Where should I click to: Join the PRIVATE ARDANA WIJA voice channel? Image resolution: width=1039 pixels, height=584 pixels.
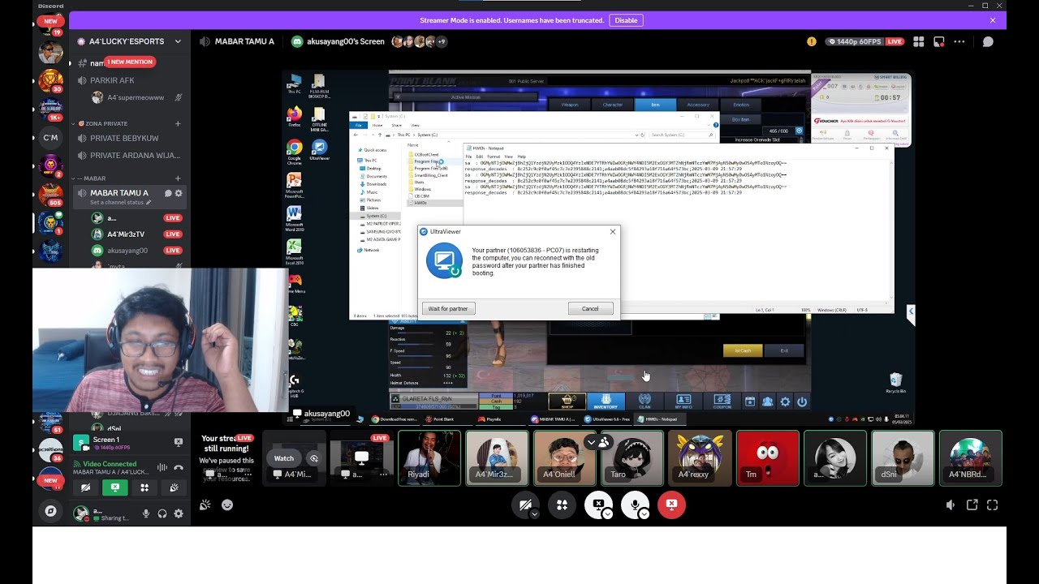pos(130,156)
